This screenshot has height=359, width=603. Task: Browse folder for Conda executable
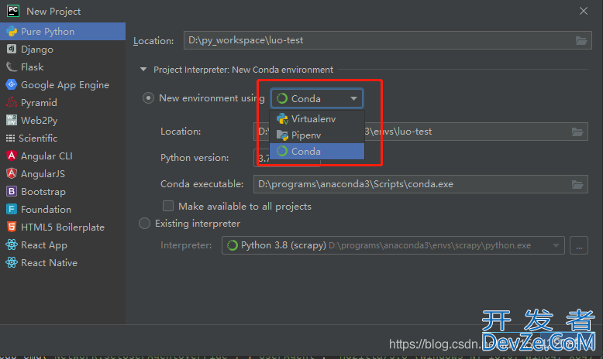coord(577,184)
